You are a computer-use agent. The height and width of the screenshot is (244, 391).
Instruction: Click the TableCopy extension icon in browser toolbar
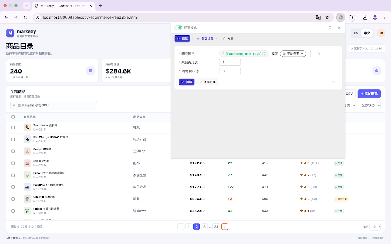(x=341, y=17)
